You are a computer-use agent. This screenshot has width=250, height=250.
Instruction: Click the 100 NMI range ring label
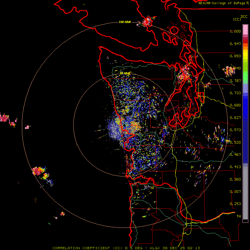125,22
